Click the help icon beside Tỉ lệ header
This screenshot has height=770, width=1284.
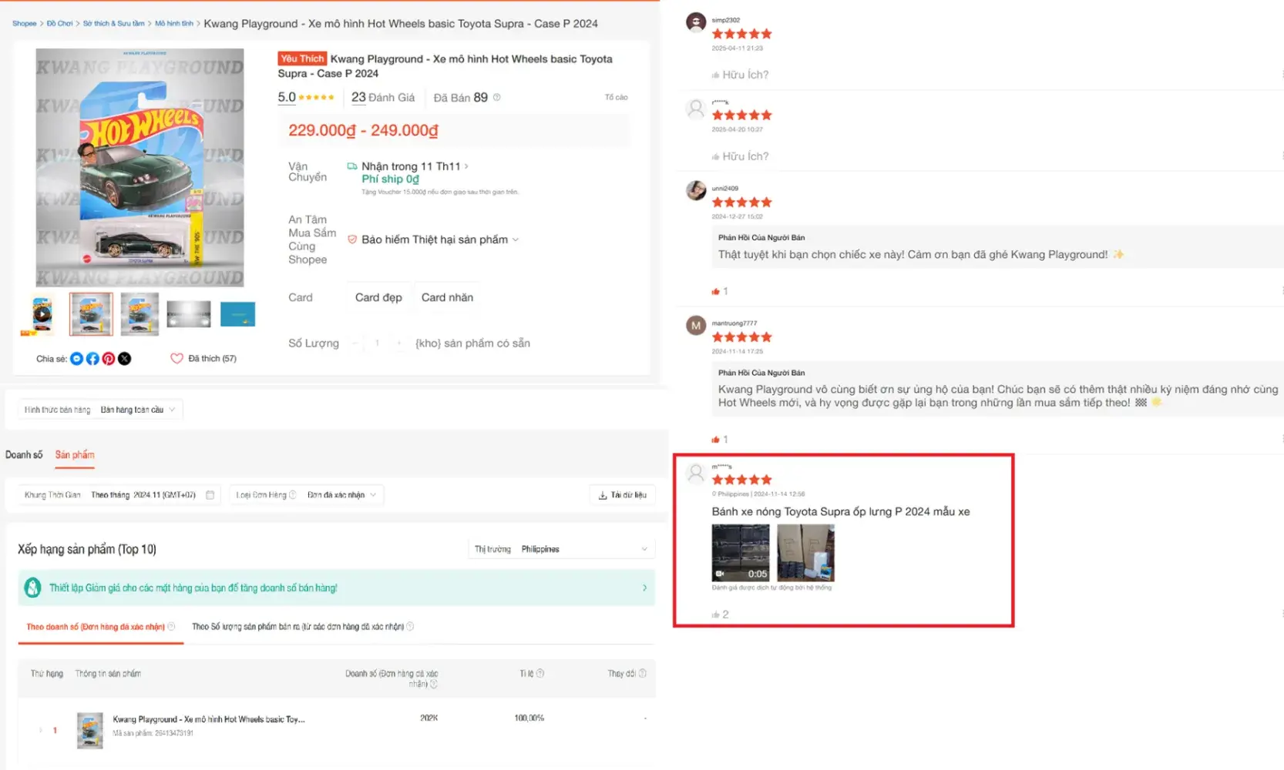(540, 674)
